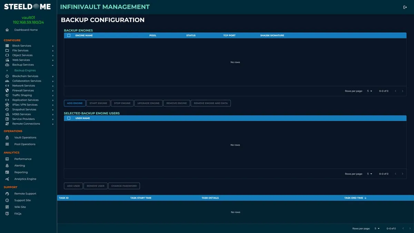Click the ADD USER button
The image size is (414, 233).
[73, 186]
